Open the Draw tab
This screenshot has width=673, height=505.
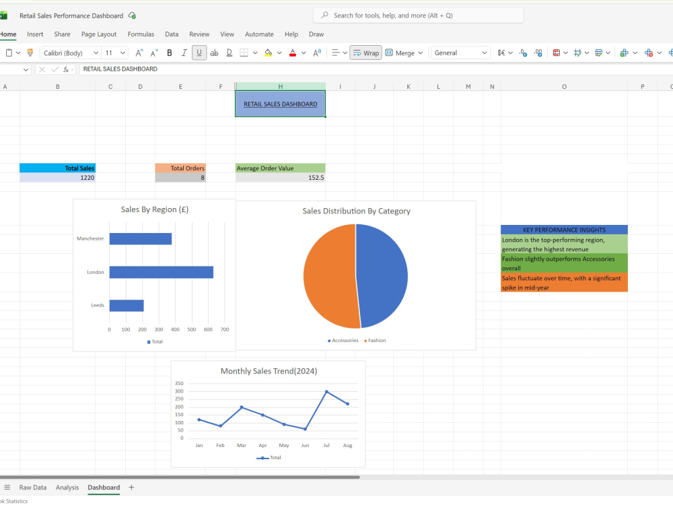pos(316,34)
